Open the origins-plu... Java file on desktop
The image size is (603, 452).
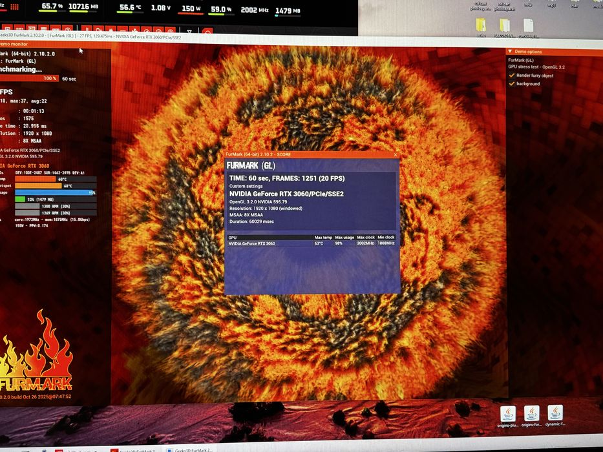[507, 416]
